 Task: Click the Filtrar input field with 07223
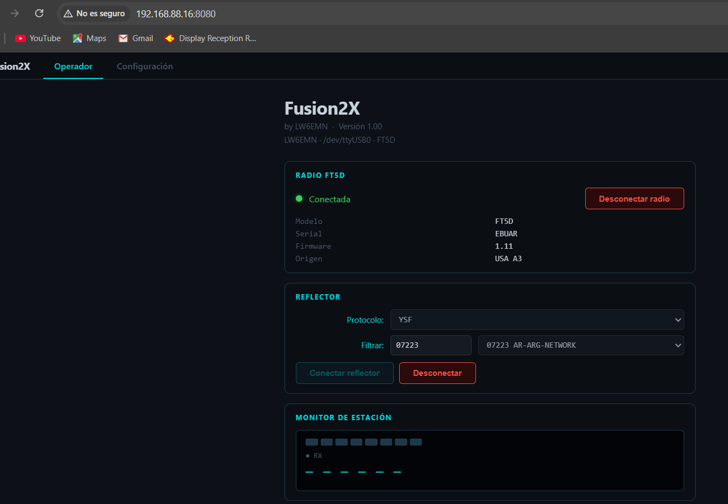[x=431, y=345]
